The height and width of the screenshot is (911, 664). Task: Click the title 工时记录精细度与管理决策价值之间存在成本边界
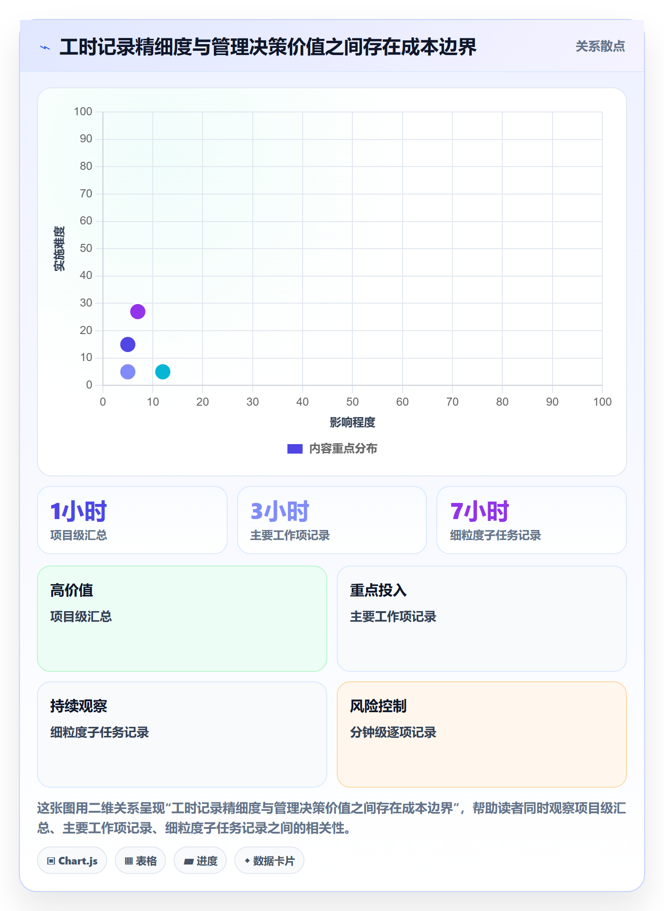point(268,47)
